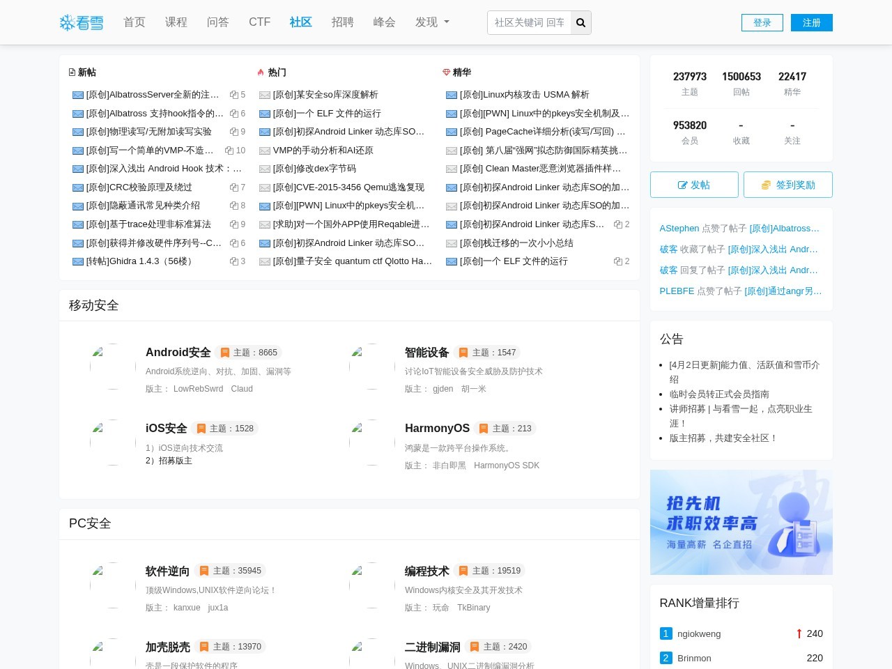Viewport: 892px width, 669px height.
Task: Expand the 发现 dropdown menu
Action: (432, 22)
